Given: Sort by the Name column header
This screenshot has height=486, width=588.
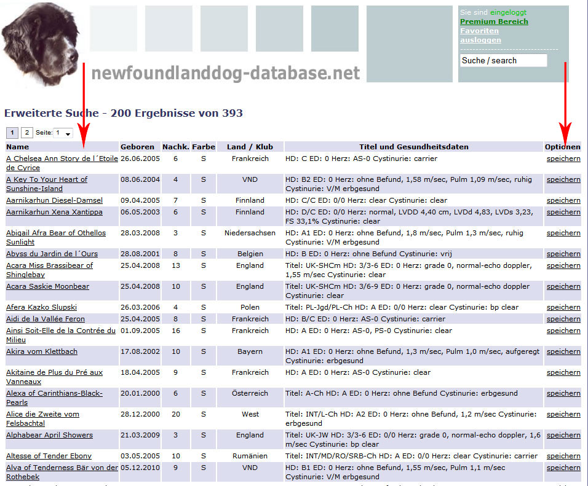Looking at the screenshot, I should [x=18, y=147].
